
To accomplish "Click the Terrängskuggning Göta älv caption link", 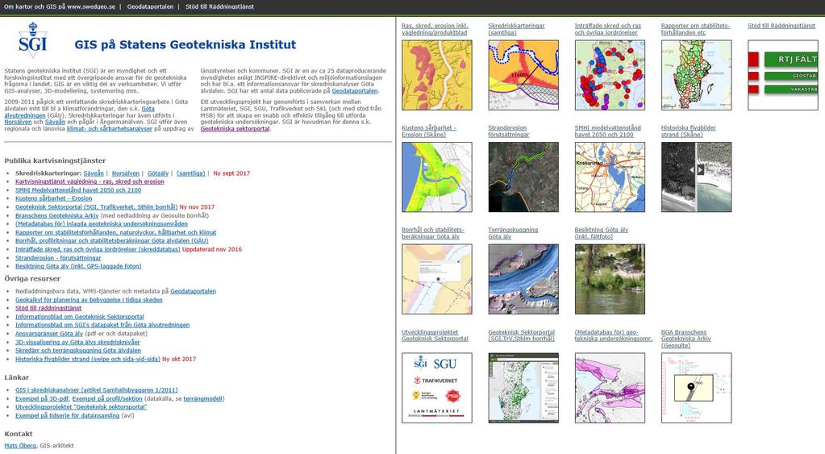I will tap(513, 233).
